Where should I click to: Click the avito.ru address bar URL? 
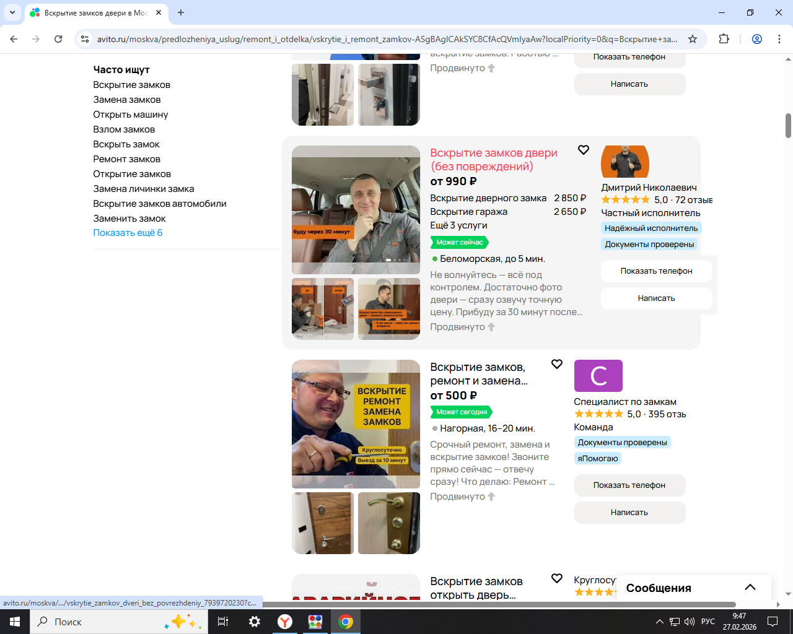pyautogui.click(x=387, y=39)
